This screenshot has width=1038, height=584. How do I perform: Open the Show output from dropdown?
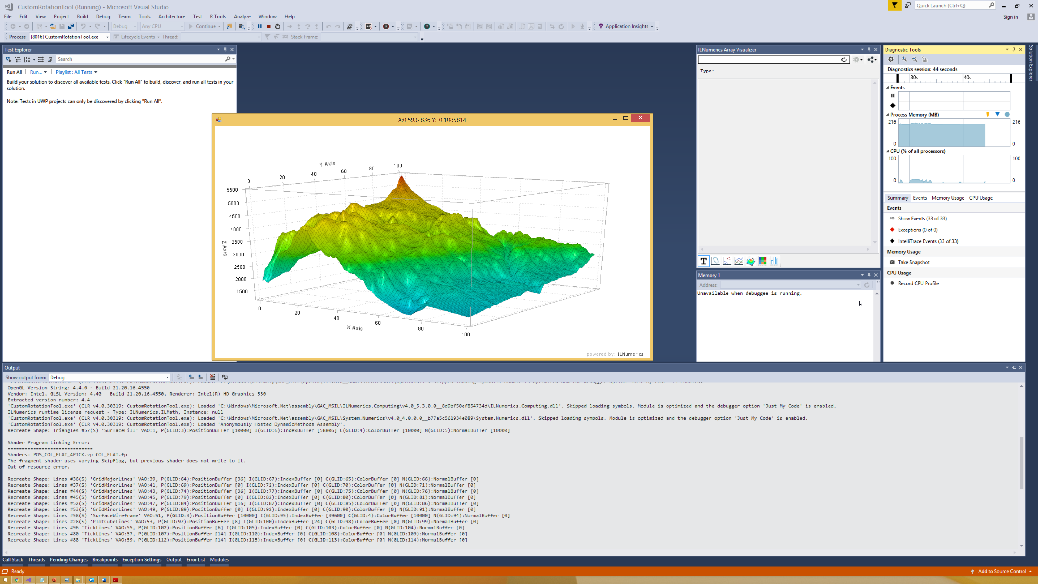point(167,378)
